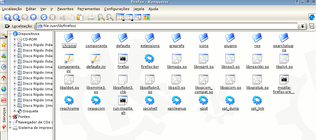This screenshot has width=316, height=140.
Task: Open sidebar configuration wrench button
Action: coord(4,35)
